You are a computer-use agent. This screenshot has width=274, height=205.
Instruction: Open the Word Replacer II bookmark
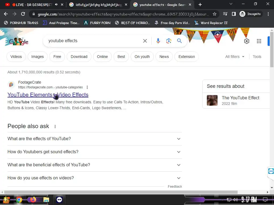[211, 23]
